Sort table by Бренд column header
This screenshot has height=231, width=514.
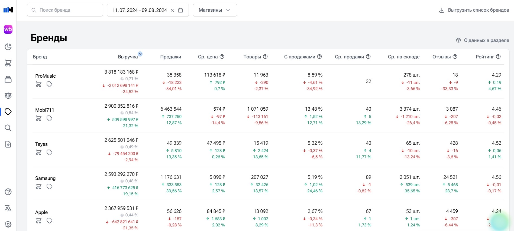[x=40, y=57]
